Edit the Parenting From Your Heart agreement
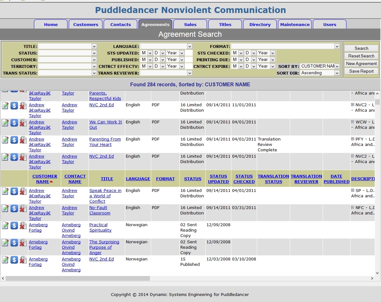381x302 pixels. tap(5, 140)
